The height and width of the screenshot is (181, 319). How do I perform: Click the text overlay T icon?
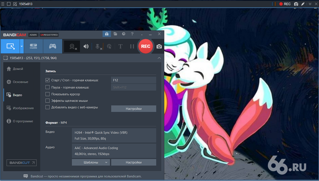120,46
